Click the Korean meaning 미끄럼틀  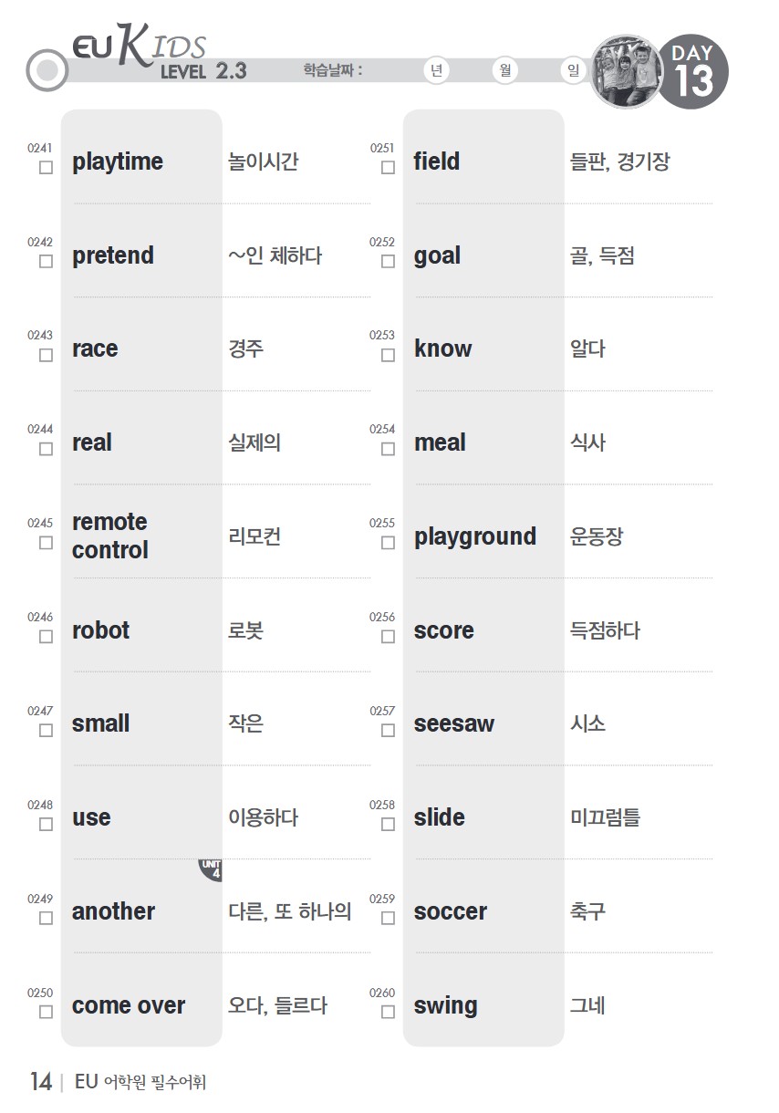605,817
